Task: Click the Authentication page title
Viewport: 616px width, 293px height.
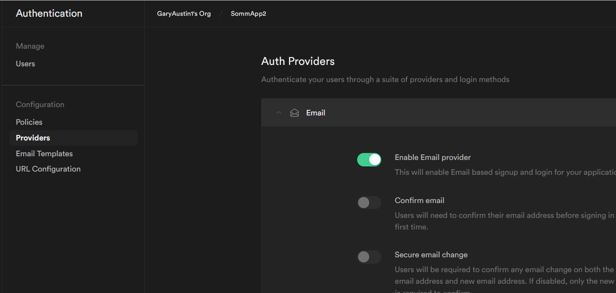Action: 49,13
